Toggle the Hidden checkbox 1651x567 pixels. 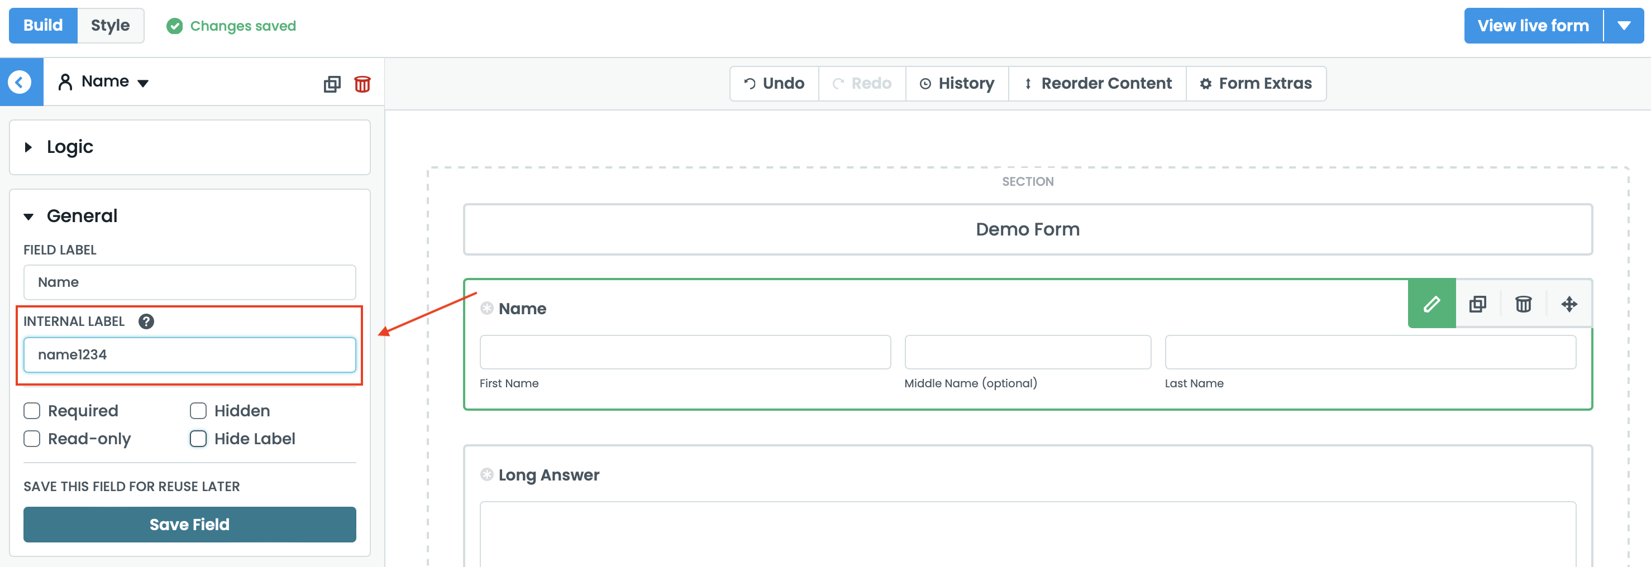pyautogui.click(x=198, y=411)
